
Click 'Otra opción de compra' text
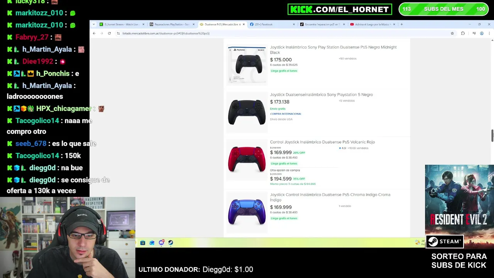pyautogui.click(x=285, y=170)
